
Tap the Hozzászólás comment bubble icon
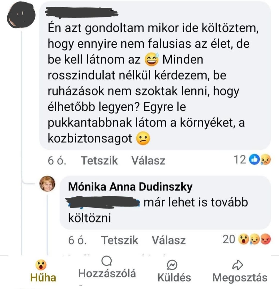point(107,261)
